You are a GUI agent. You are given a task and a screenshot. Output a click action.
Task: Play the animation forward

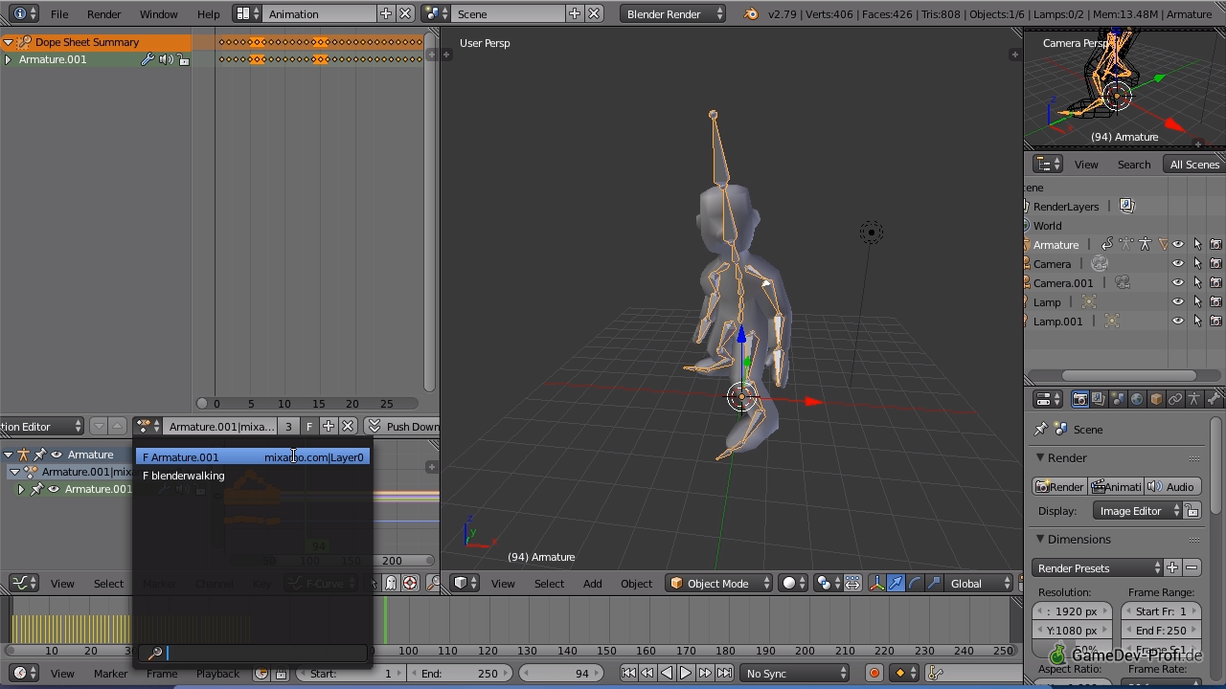[686, 673]
